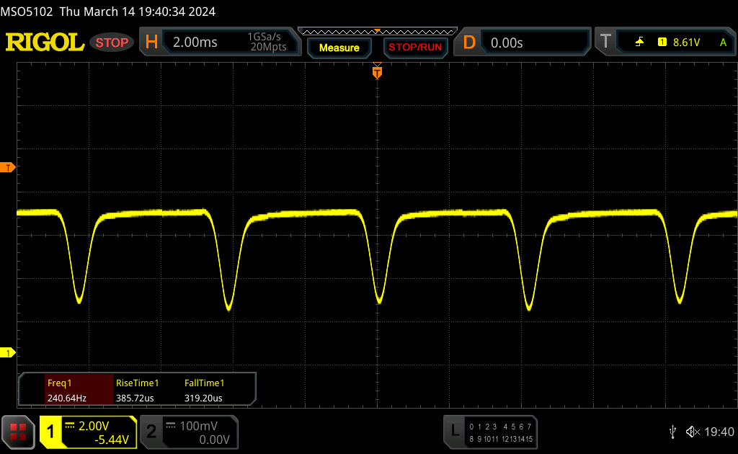This screenshot has width=738, height=454.
Task: Open the delay D settings
Action: point(469,43)
